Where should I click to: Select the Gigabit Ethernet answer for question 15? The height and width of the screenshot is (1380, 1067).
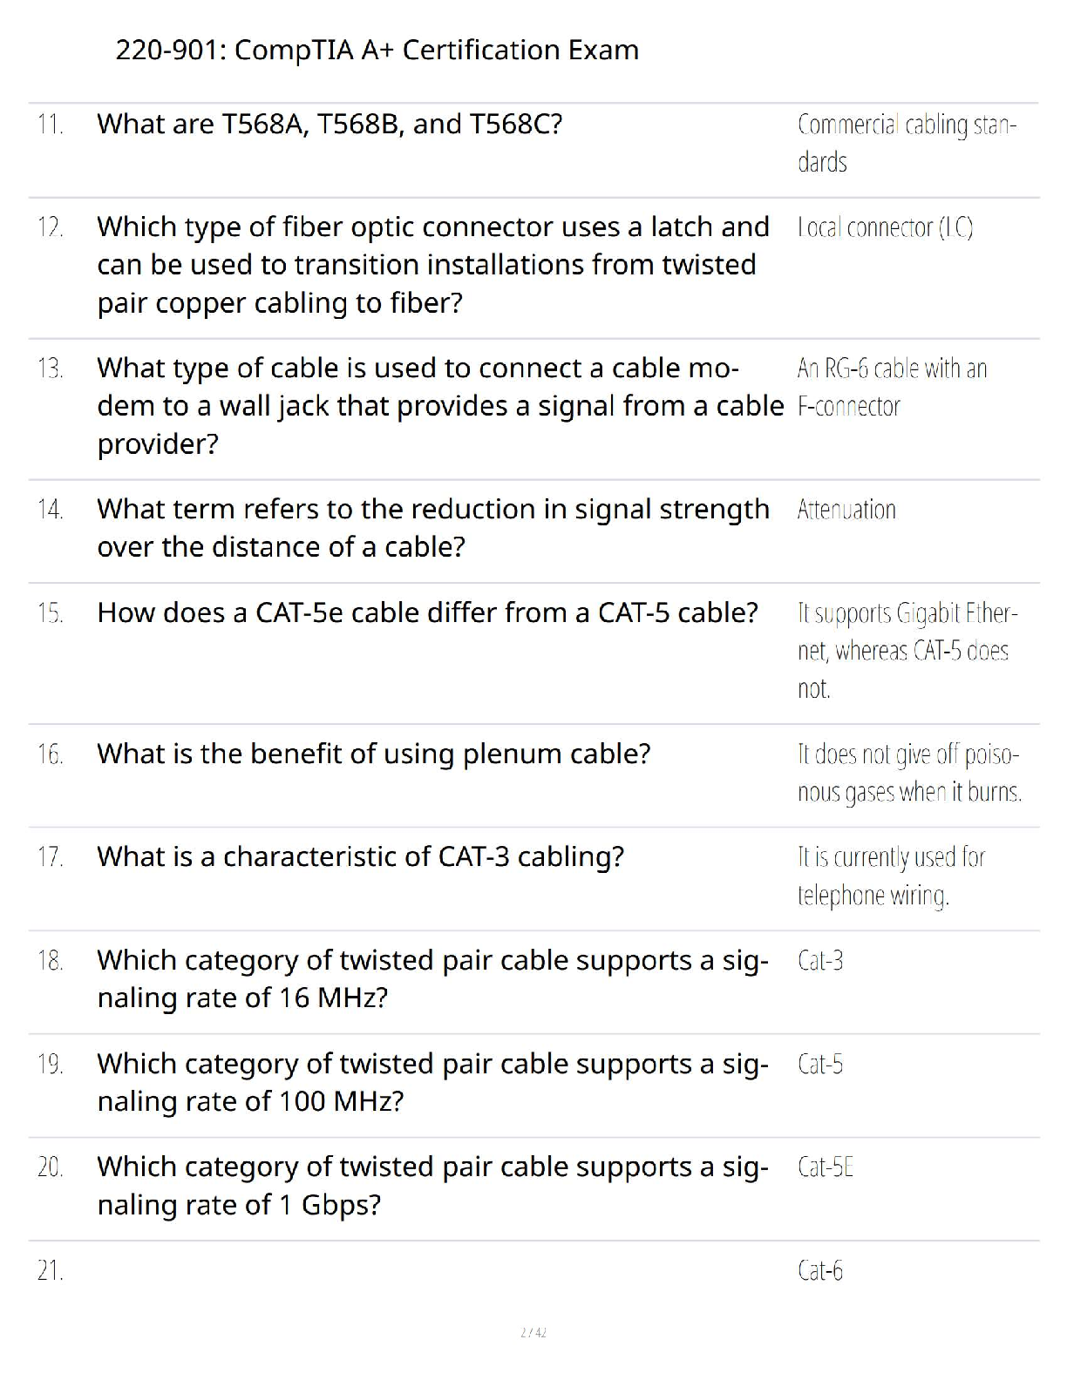[907, 651]
